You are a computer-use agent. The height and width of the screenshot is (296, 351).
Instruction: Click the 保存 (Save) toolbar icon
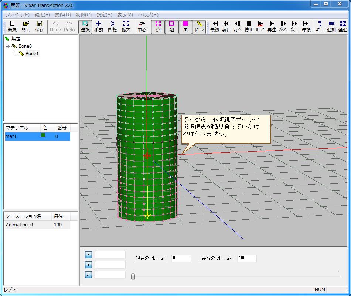click(x=39, y=26)
